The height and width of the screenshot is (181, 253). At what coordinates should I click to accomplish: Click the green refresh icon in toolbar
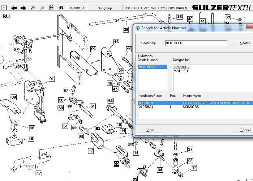coord(4,8)
